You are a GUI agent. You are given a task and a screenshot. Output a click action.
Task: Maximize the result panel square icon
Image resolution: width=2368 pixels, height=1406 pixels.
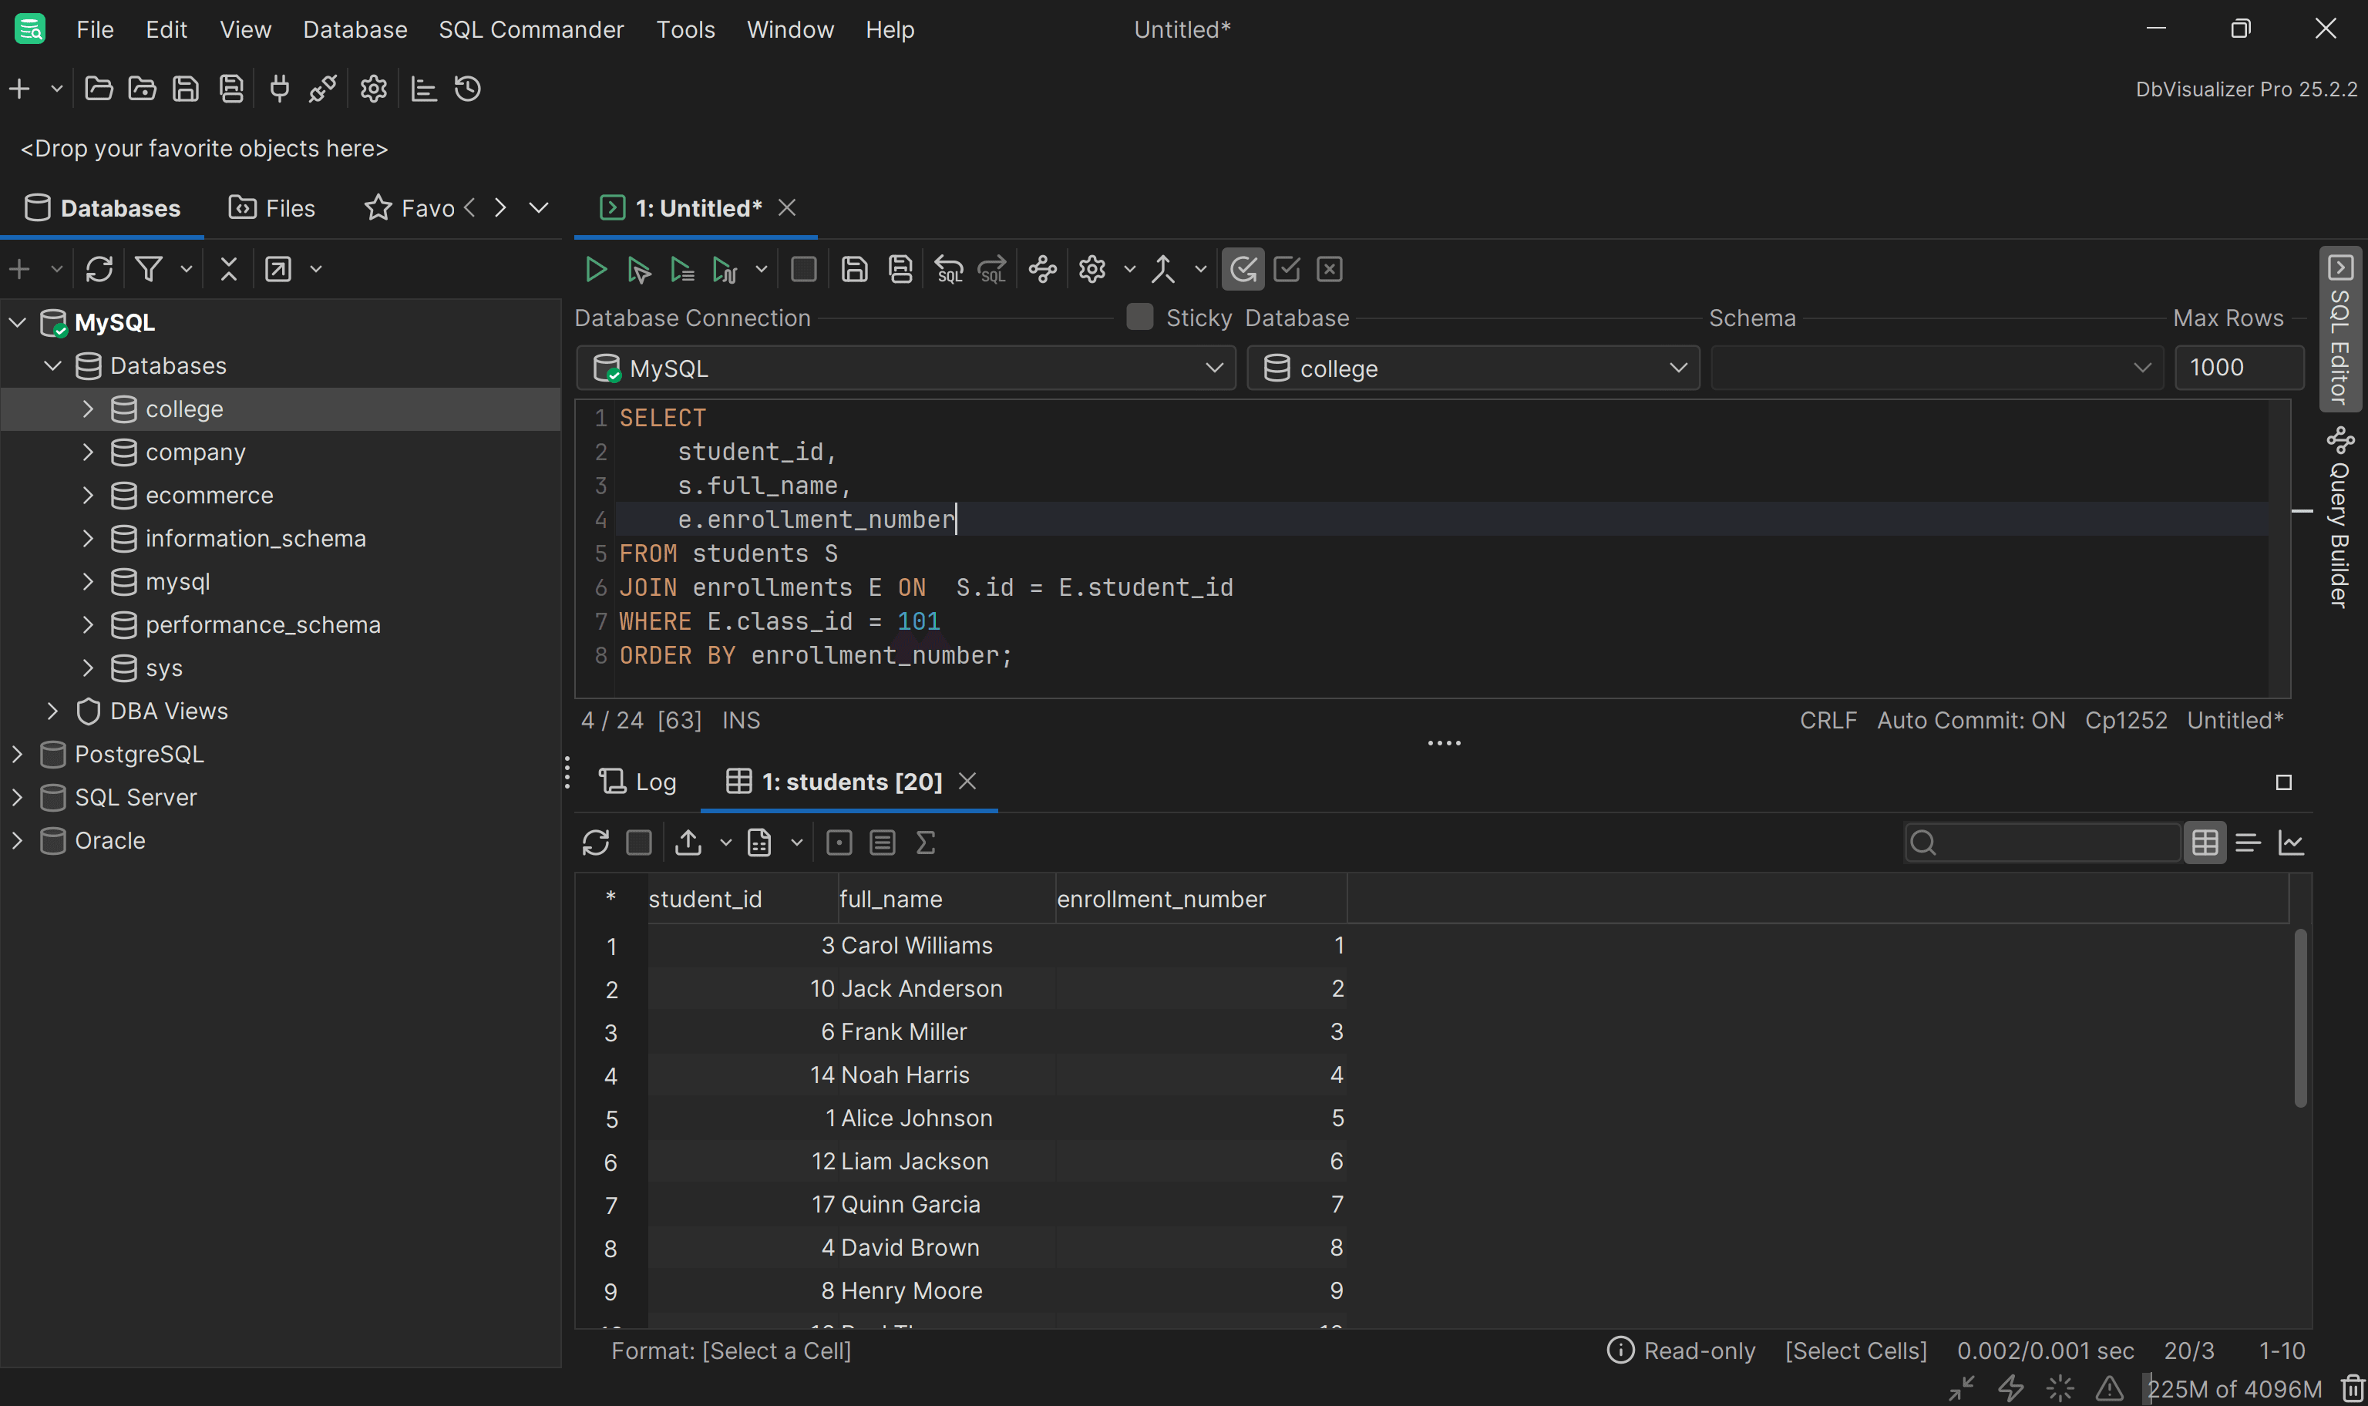click(x=2284, y=782)
